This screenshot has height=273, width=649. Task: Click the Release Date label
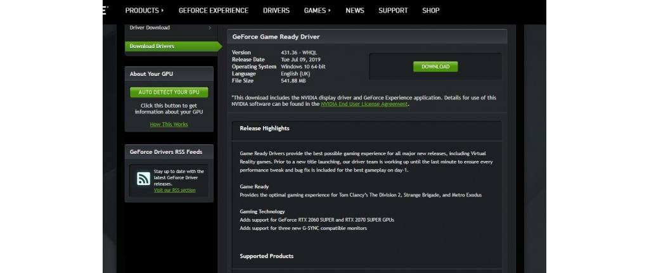pos(248,60)
